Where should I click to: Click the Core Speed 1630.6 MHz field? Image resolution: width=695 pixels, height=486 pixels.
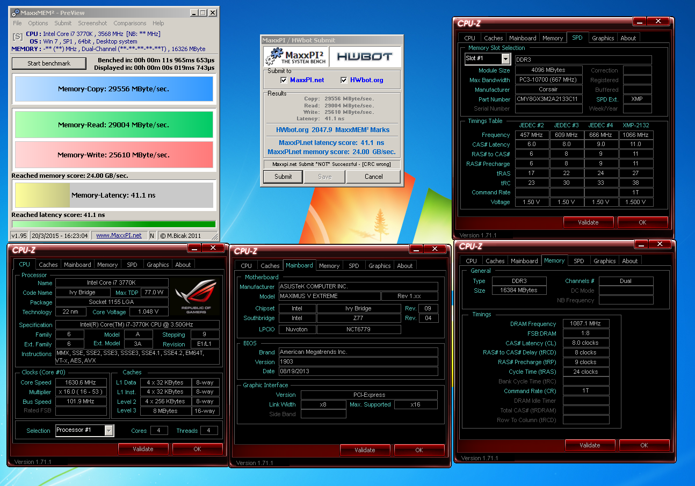(x=80, y=383)
